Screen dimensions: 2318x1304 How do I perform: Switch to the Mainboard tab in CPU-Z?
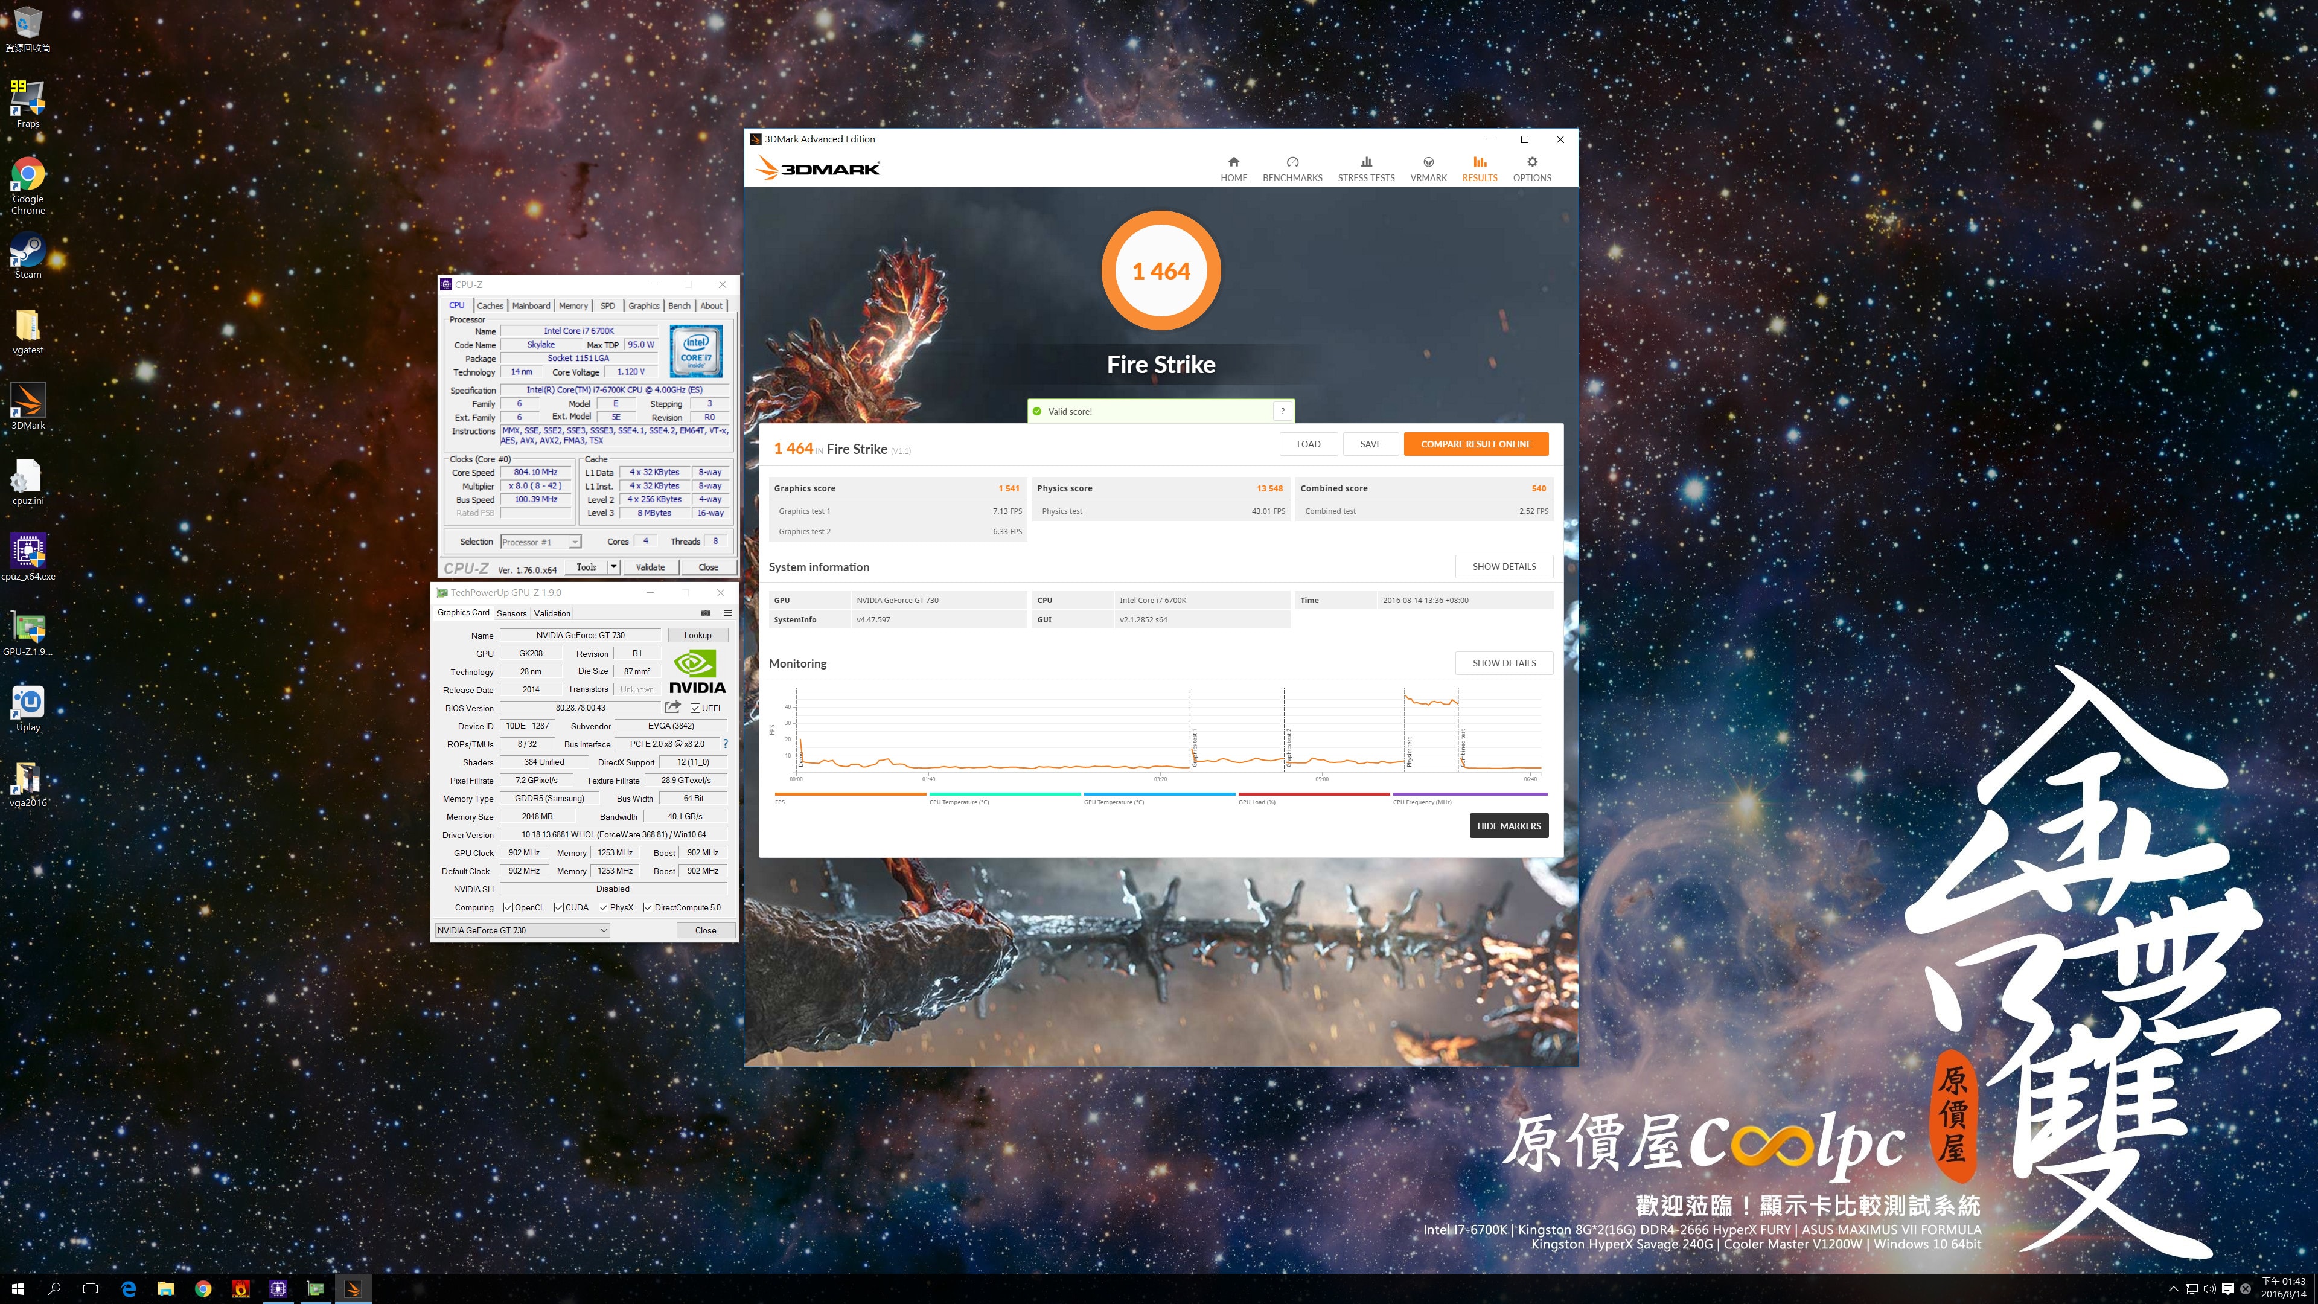[531, 306]
